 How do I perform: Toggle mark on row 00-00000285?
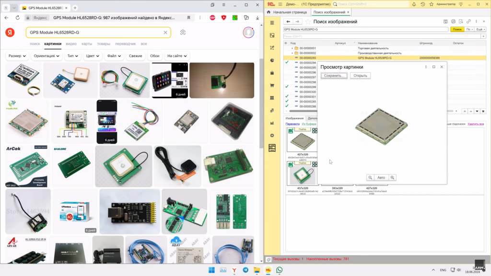tap(287, 101)
